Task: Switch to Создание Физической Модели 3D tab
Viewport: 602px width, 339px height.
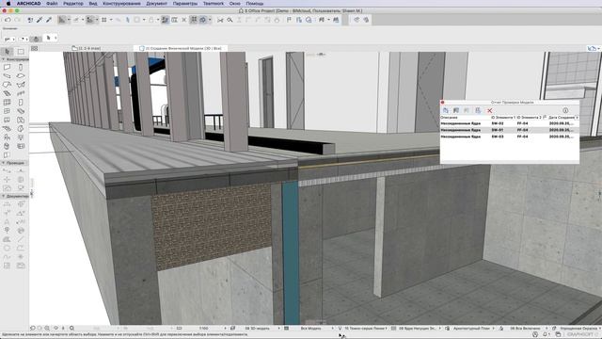Action: pyautogui.click(x=181, y=48)
